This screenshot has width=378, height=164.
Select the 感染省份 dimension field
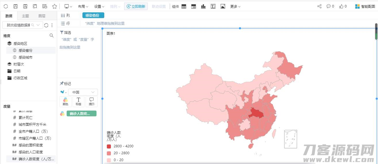pos(31,50)
